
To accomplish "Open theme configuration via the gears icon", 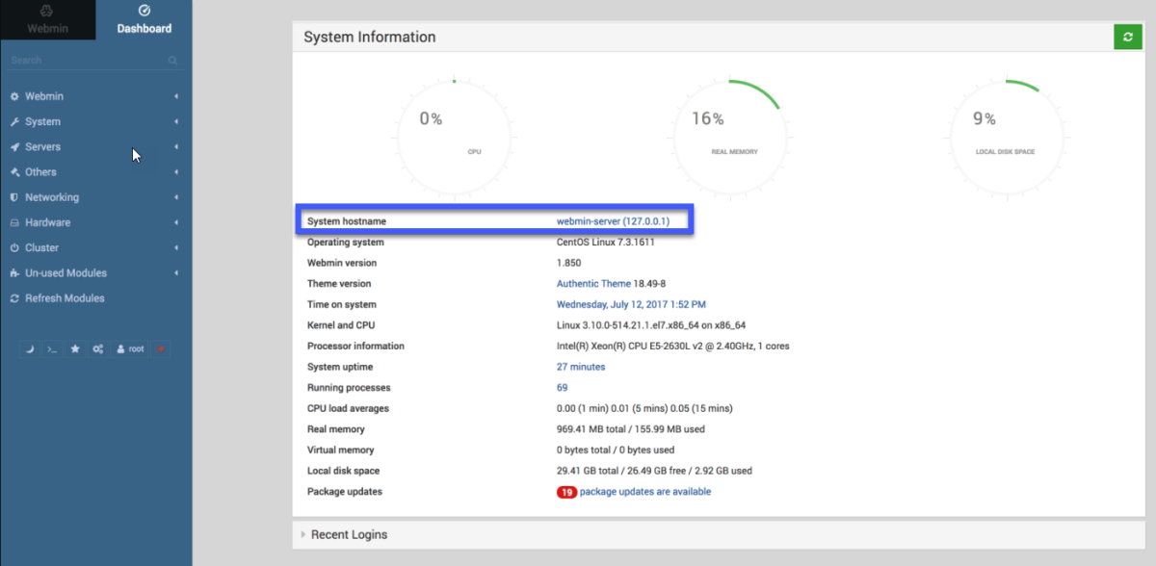I will (x=98, y=348).
